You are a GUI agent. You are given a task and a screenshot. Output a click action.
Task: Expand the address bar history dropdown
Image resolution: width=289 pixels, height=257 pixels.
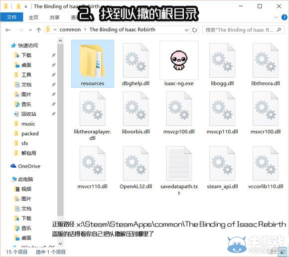pyautogui.click(x=186, y=30)
